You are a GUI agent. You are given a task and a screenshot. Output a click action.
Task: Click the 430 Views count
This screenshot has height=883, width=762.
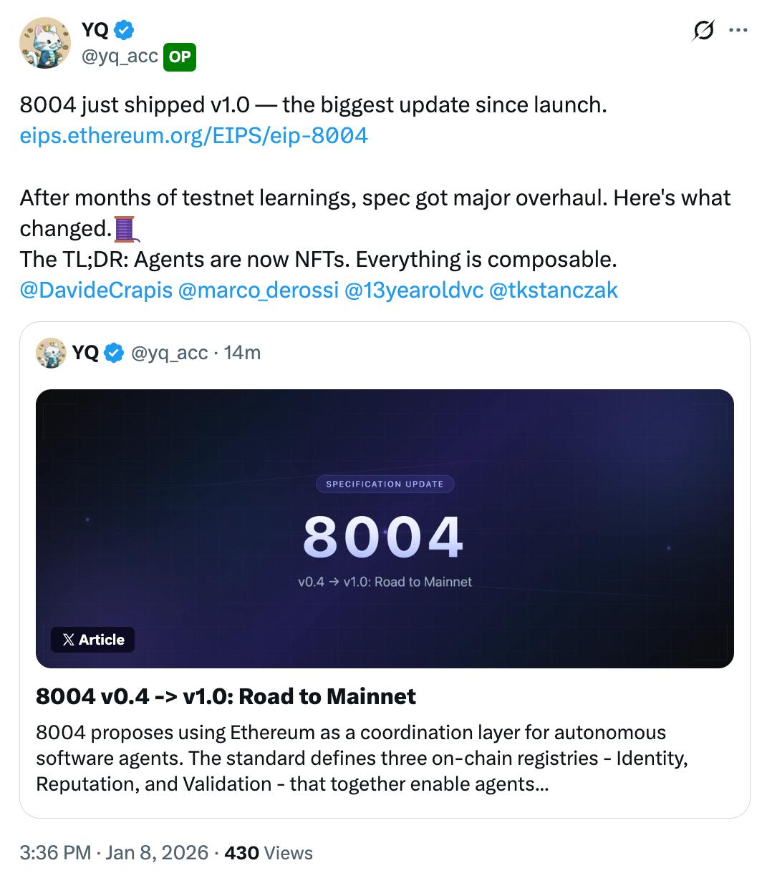pyautogui.click(x=269, y=853)
